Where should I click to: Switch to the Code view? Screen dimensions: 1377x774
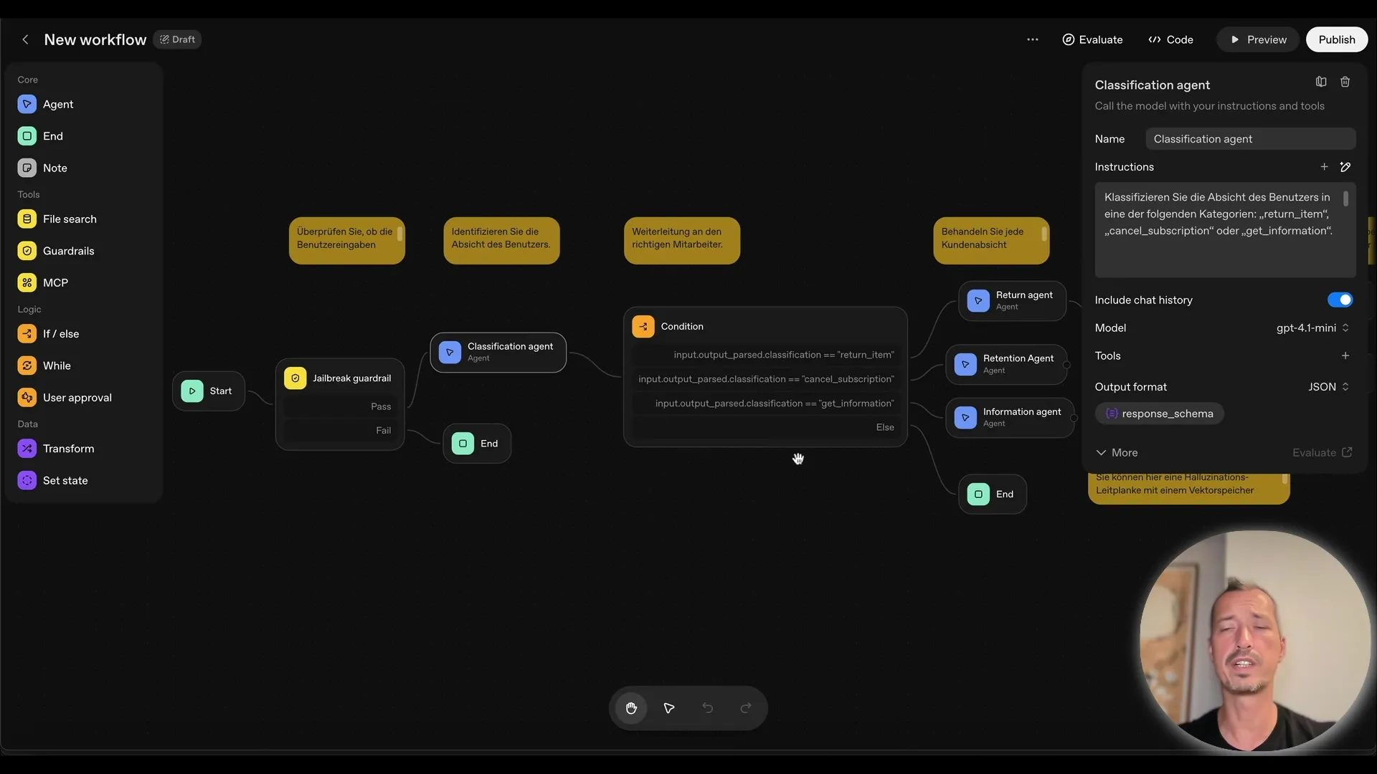pos(1170,39)
